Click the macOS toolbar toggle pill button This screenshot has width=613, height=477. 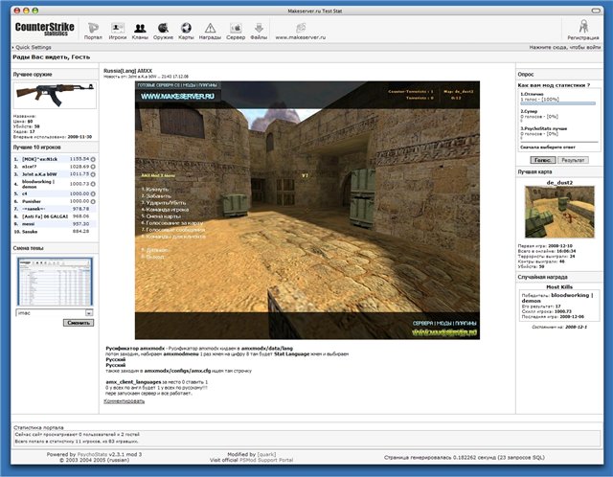click(x=596, y=11)
